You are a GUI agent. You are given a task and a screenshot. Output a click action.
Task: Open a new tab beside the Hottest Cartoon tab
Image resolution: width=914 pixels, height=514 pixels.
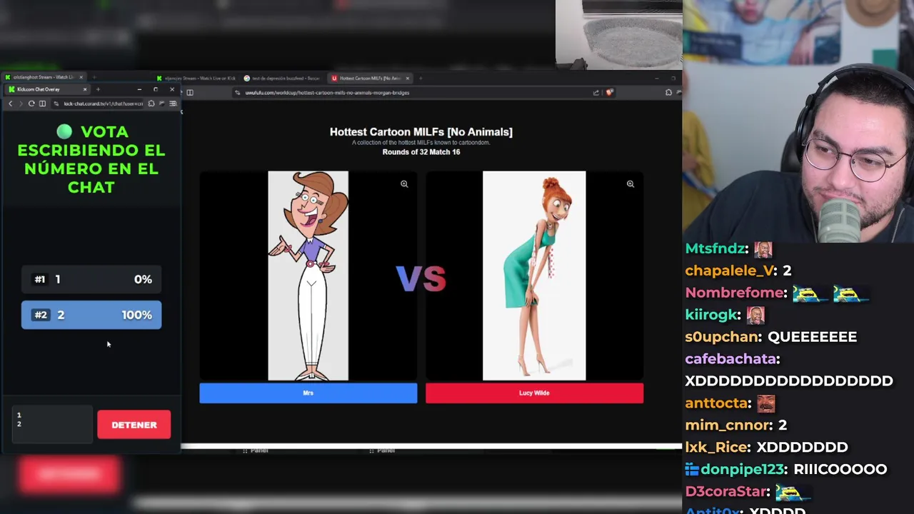pyautogui.click(x=421, y=78)
